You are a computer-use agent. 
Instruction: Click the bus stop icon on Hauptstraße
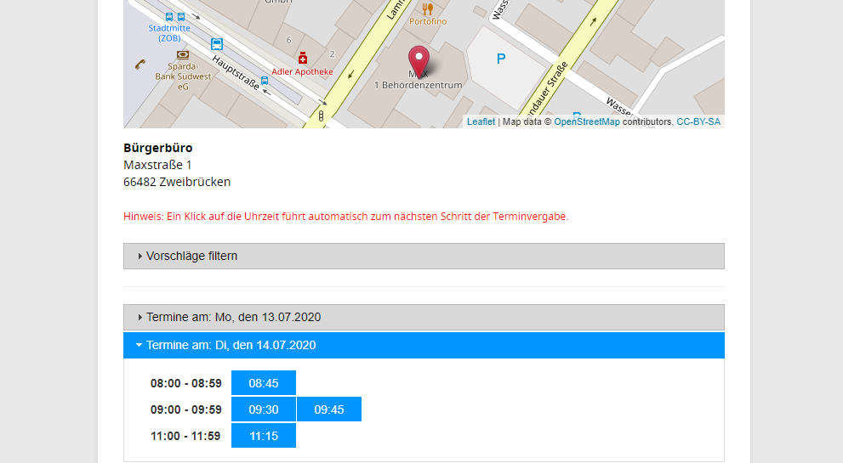pyautogui.click(x=265, y=81)
